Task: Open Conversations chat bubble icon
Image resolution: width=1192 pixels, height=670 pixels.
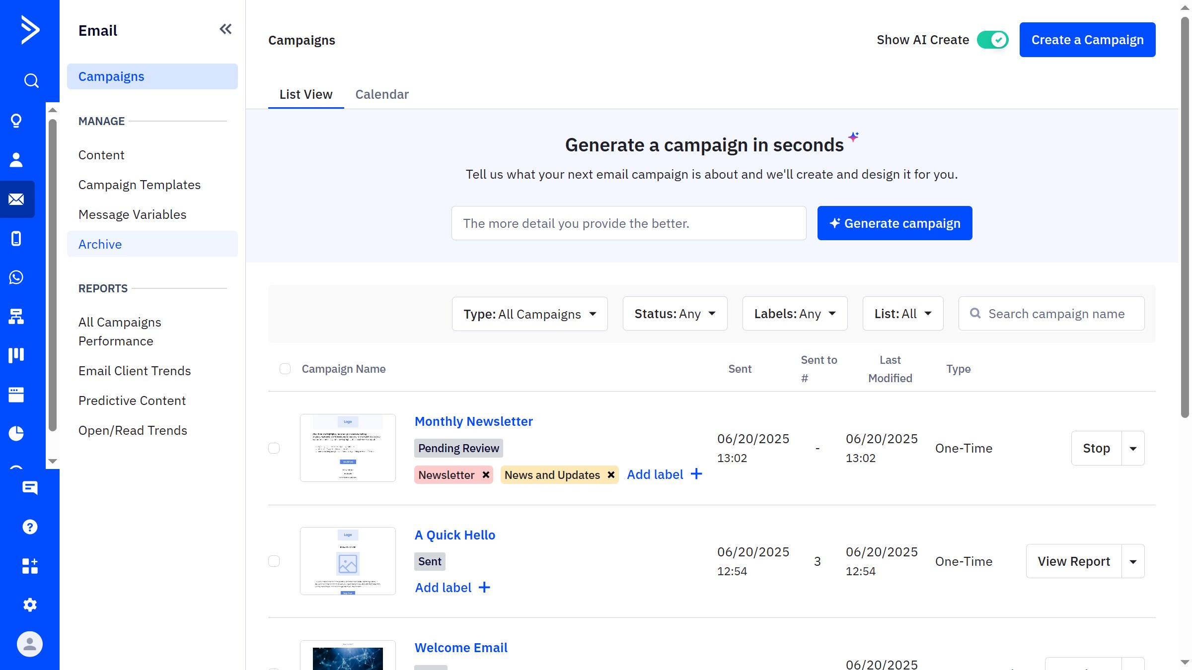Action: coord(30,488)
